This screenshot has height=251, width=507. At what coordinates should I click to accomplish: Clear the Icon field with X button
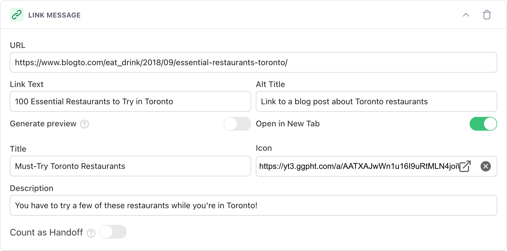pos(485,166)
